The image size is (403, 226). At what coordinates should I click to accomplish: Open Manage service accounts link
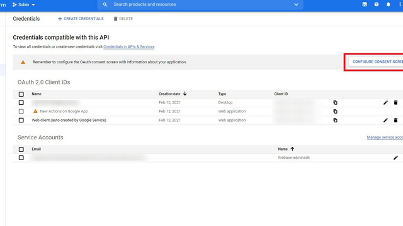(385, 137)
